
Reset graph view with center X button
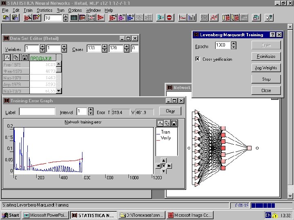tap(164, 166)
